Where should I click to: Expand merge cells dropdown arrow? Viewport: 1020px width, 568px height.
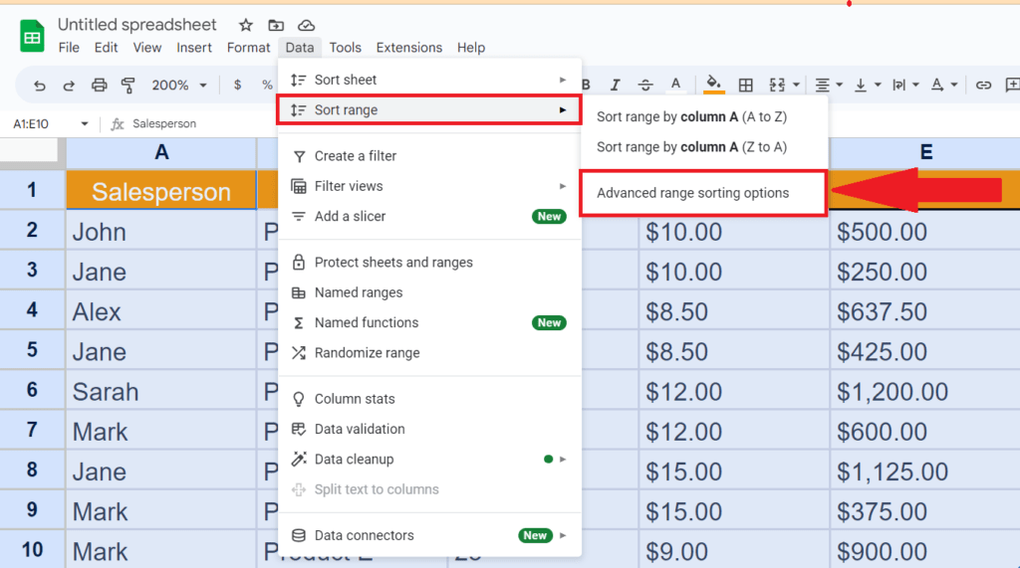796,86
